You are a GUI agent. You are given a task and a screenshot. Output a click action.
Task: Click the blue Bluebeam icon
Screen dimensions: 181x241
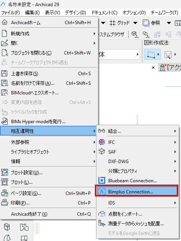point(102,180)
